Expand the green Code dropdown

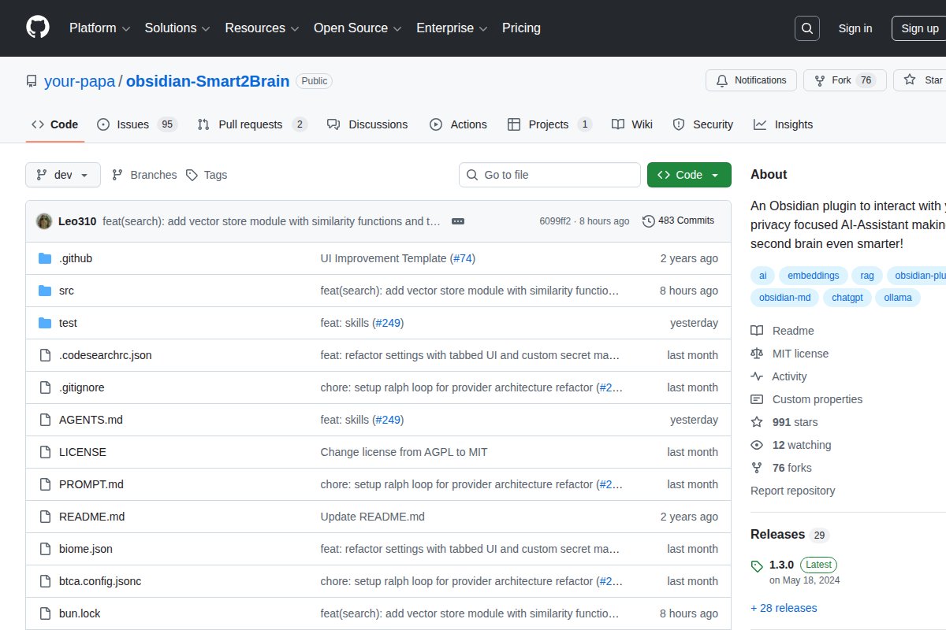pyautogui.click(x=689, y=175)
